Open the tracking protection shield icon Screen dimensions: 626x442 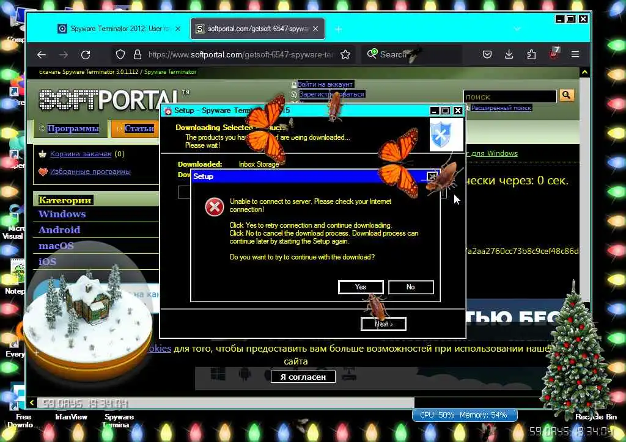click(120, 54)
